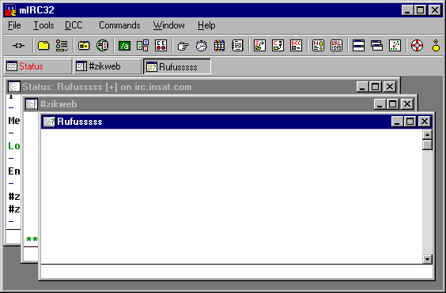This screenshot has height=293, width=446.
Task: Open the Popups editor icon
Action: [x=142, y=46]
